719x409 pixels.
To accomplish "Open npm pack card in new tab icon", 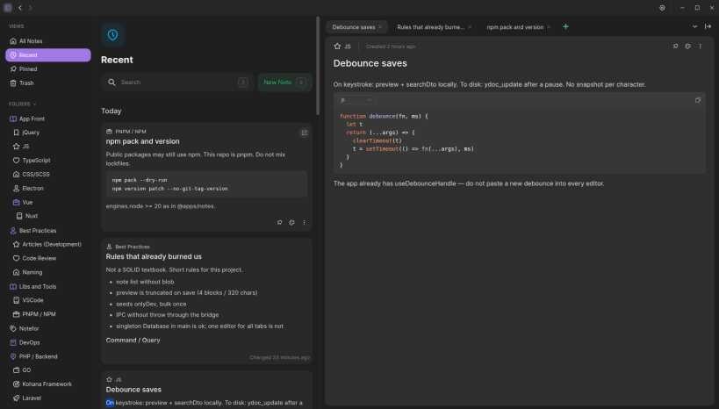I will 304,133.
